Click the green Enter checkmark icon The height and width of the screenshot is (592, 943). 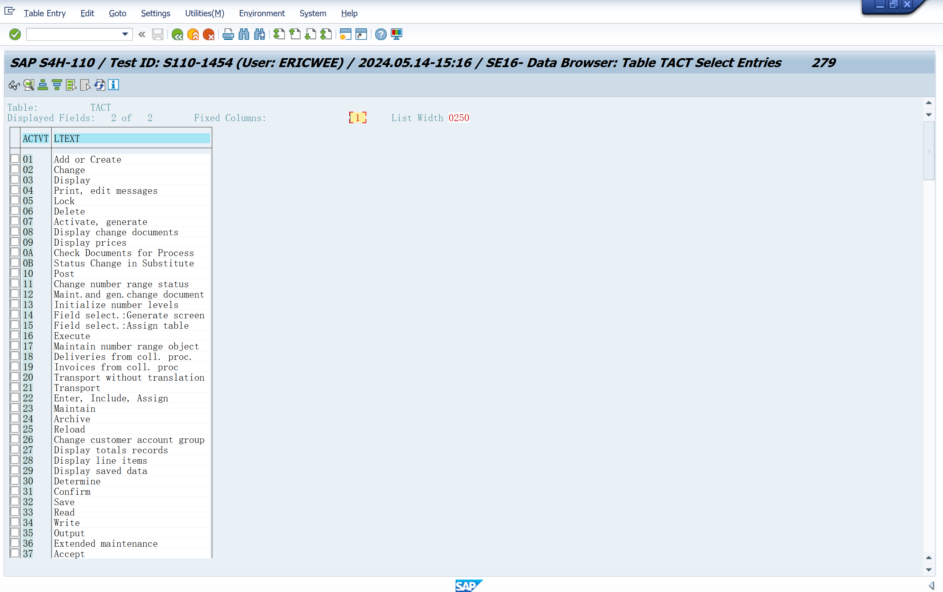pos(15,35)
